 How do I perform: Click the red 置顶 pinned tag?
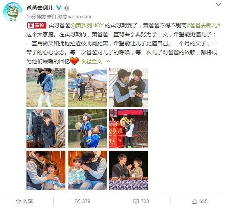pyautogui.click(x=37, y=25)
